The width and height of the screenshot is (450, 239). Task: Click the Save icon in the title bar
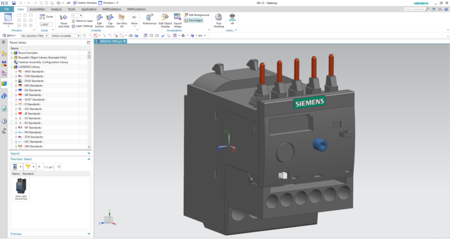point(13,3)
